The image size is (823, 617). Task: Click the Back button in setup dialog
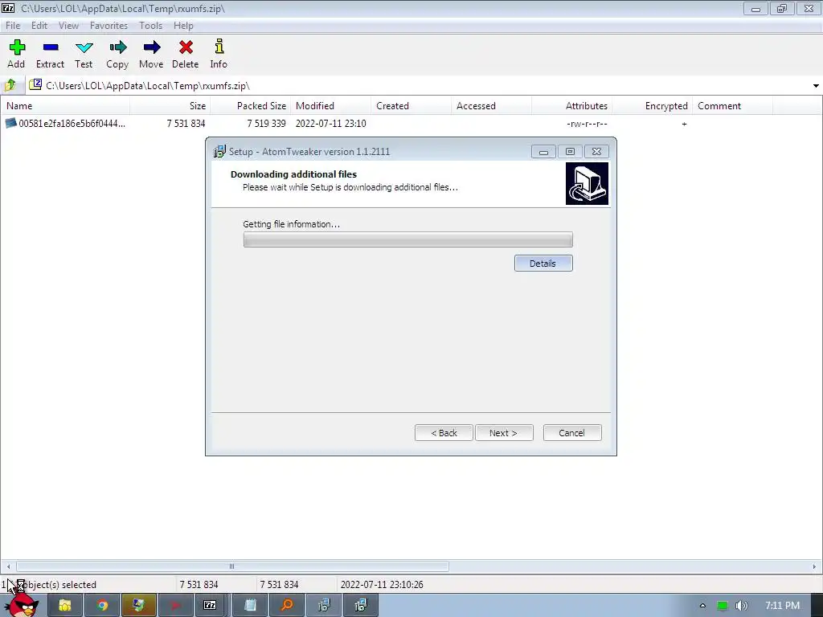(x=444, y=433)
